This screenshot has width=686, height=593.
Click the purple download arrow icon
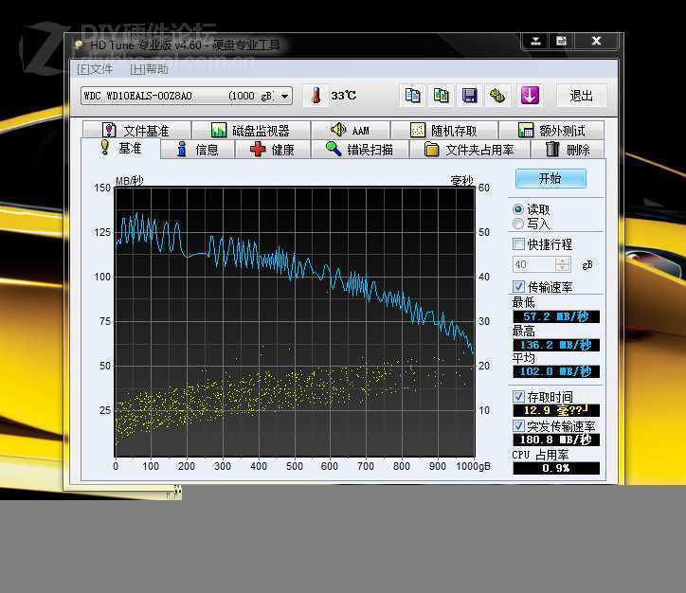tap(530, 96)
